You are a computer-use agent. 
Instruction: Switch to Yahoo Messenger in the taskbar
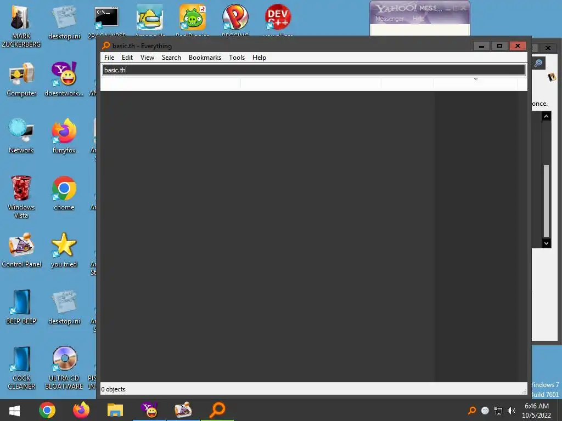tap(149, 410)
